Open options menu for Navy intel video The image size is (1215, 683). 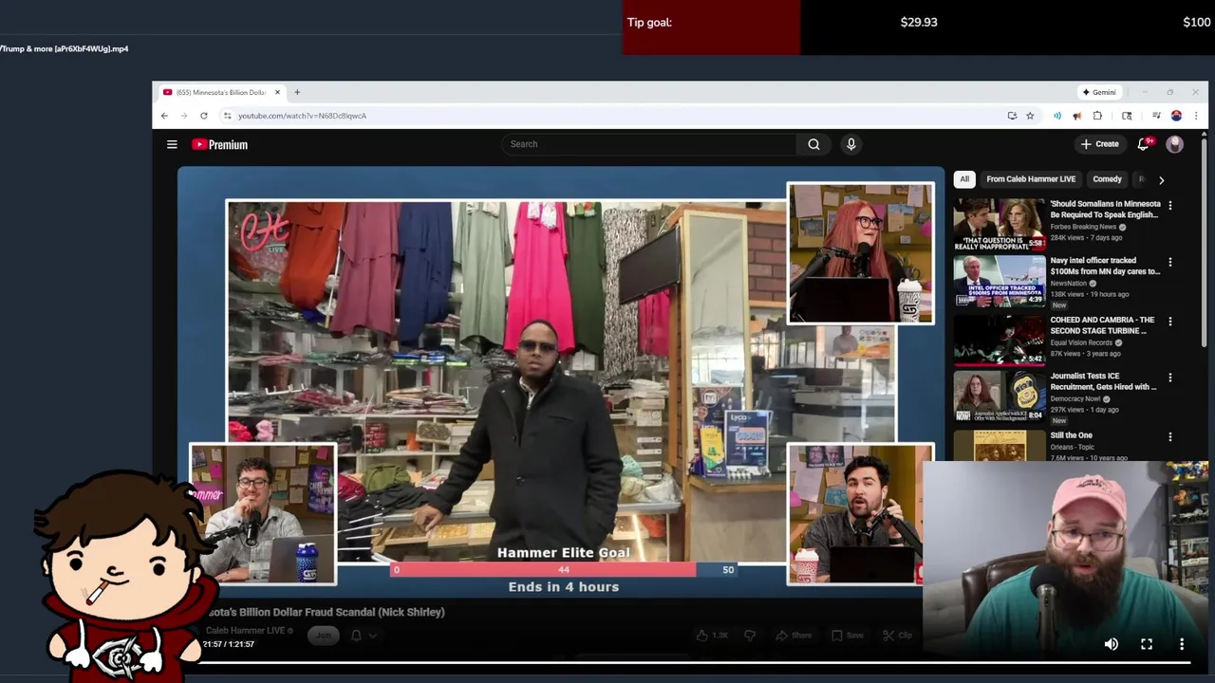(x=1169, y=262)
